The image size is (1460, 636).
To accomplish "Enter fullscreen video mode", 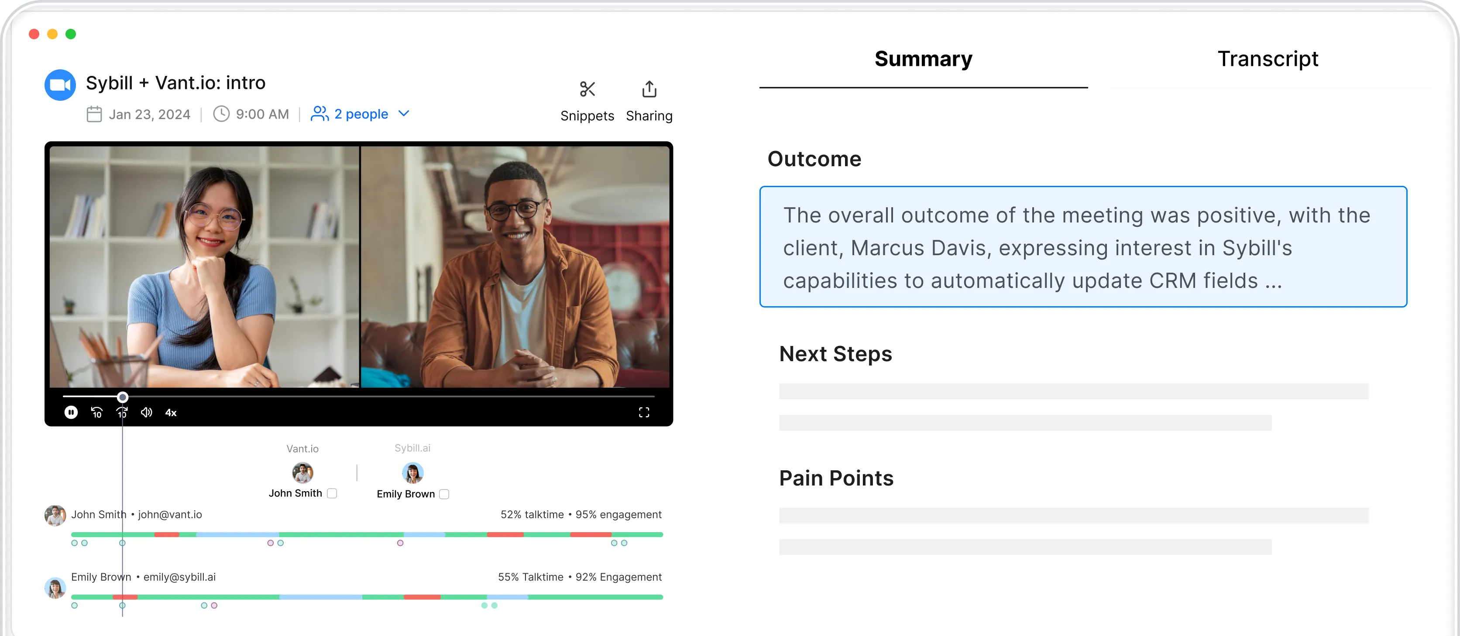I will pyautogui.click(x=644, y=412).
